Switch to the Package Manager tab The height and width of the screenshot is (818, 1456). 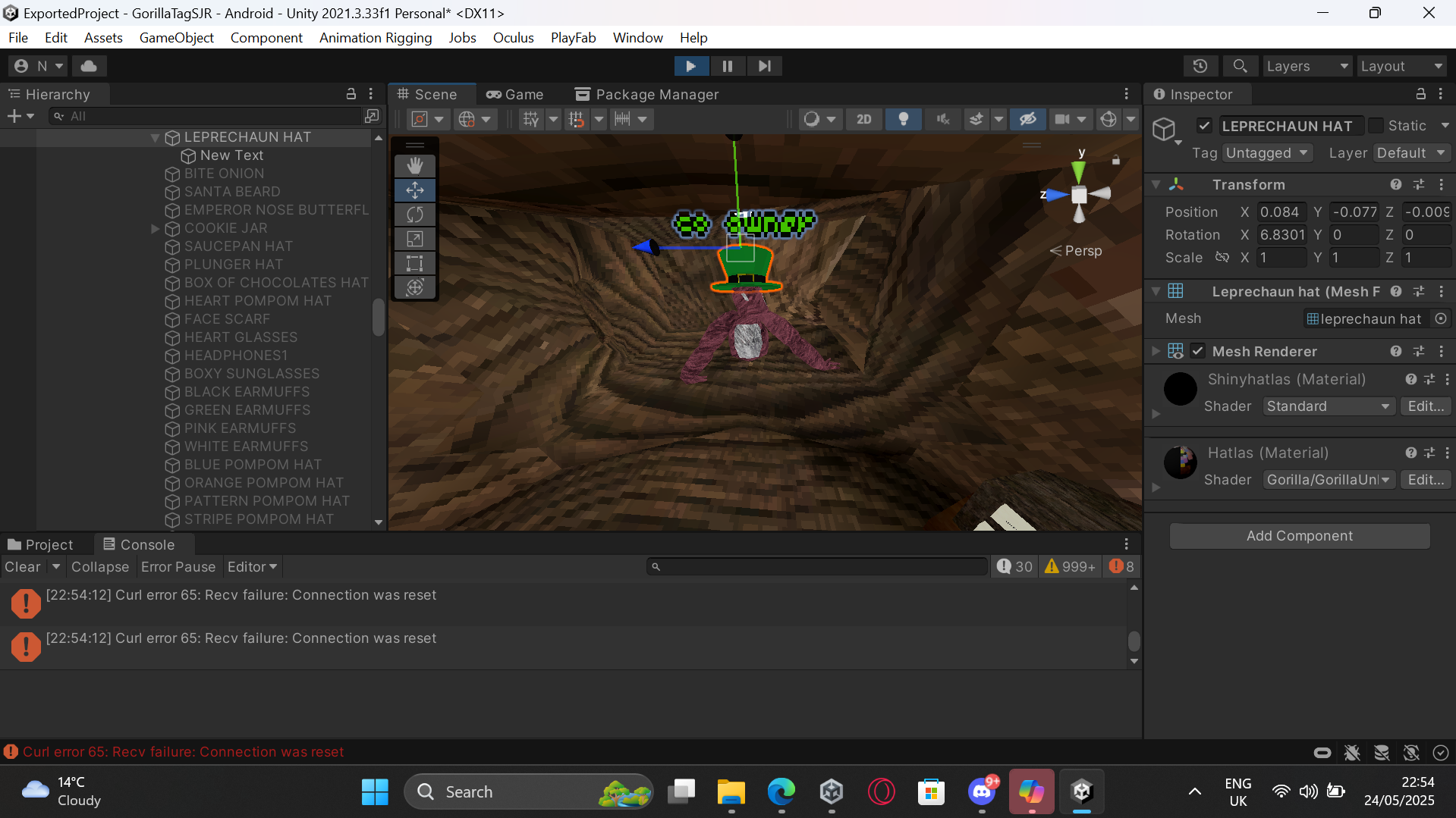(647, 94)
